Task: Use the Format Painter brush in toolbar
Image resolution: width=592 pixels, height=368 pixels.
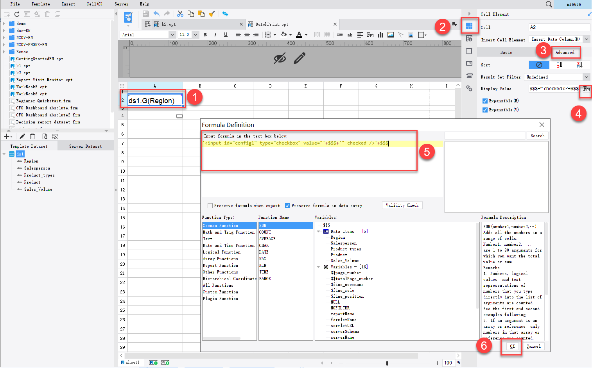Action: coord(211,13)
